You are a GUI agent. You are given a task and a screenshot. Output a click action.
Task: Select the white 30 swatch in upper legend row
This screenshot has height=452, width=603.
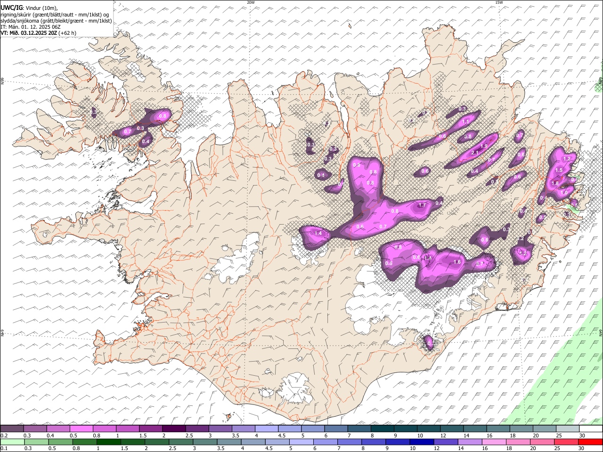click(591, 429)
